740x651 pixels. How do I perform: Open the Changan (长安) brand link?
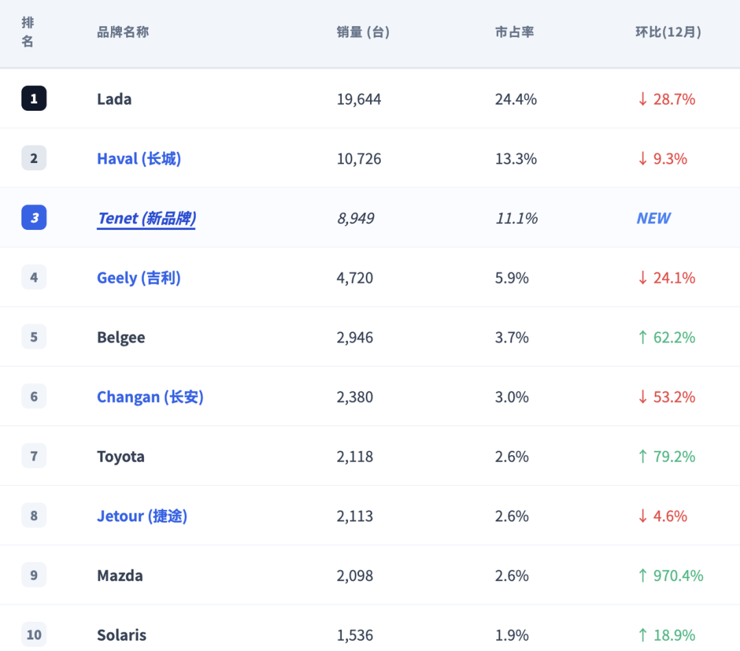tap(150, 397)
